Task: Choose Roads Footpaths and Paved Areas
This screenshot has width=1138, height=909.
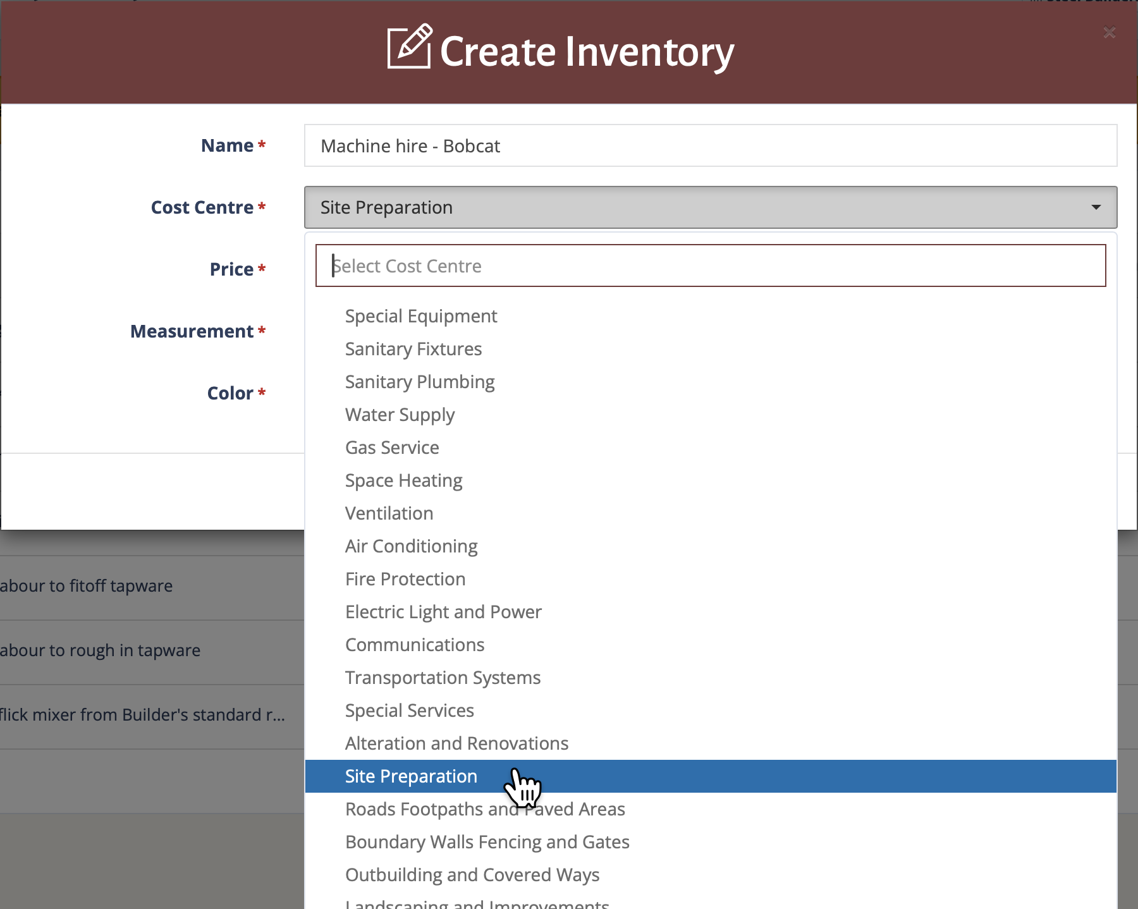Action: coord(485,809)
